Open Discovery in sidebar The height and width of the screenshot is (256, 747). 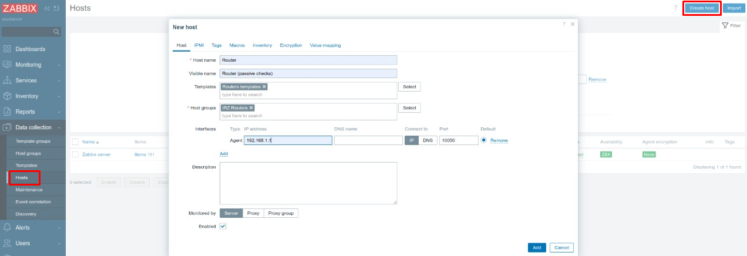[x=26, y=214]
